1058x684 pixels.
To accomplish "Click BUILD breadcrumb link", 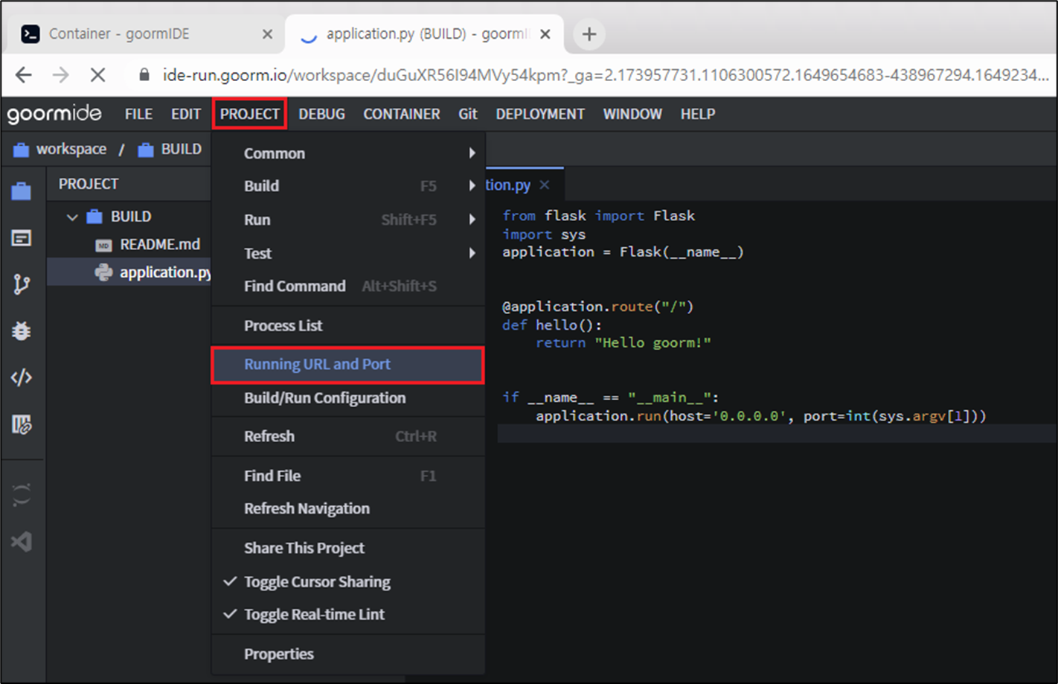I will [182, 150].
